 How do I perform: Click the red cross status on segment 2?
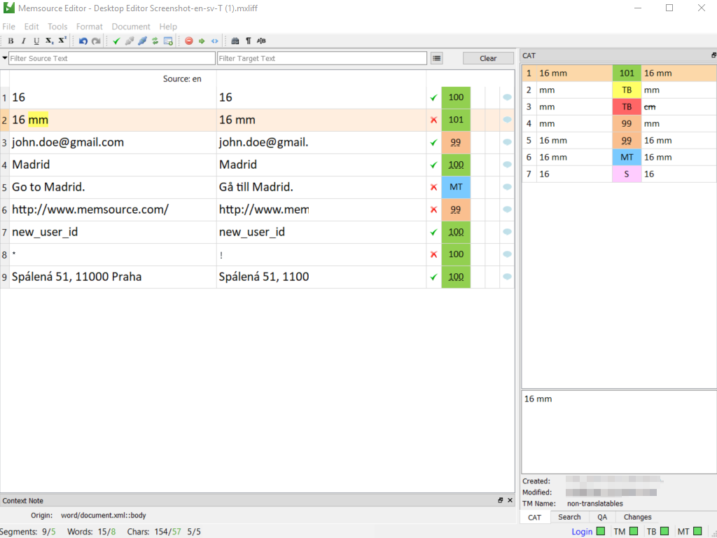coord(433,120)
